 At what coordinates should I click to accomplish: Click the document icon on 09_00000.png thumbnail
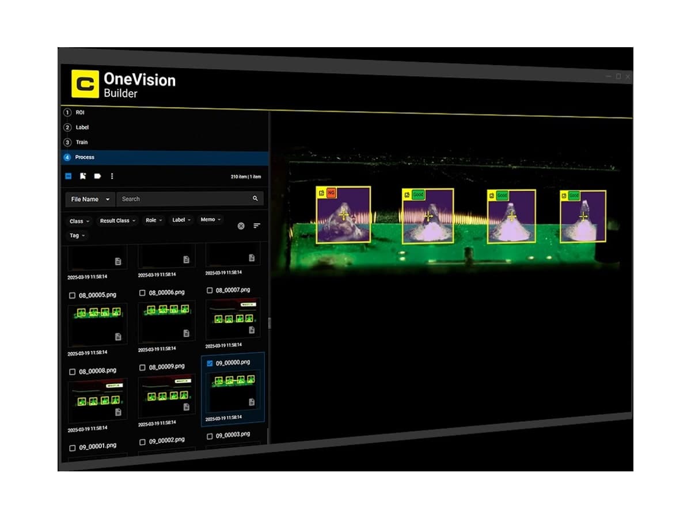pyautogui.click(x=252, y=402)
